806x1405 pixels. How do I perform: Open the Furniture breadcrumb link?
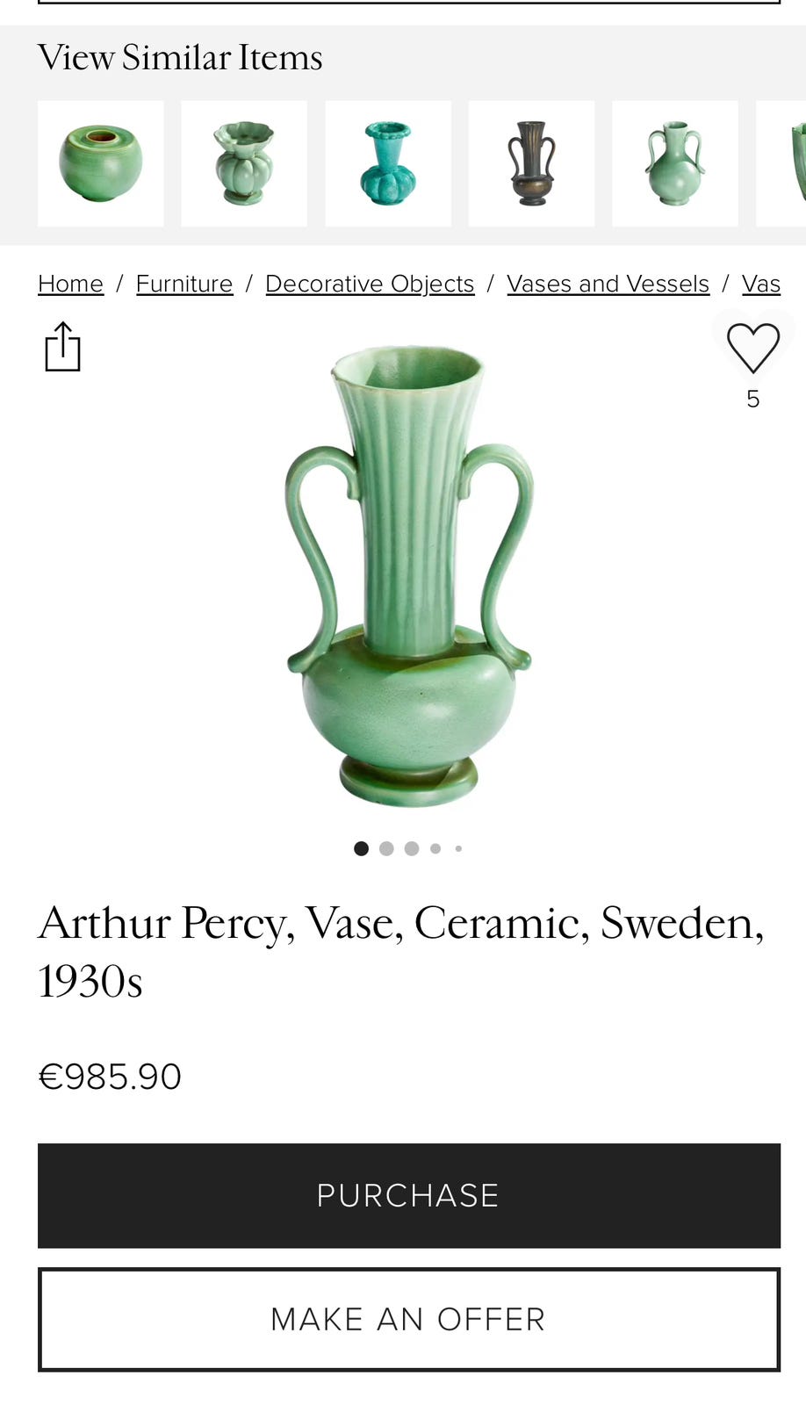click(184, 284)
